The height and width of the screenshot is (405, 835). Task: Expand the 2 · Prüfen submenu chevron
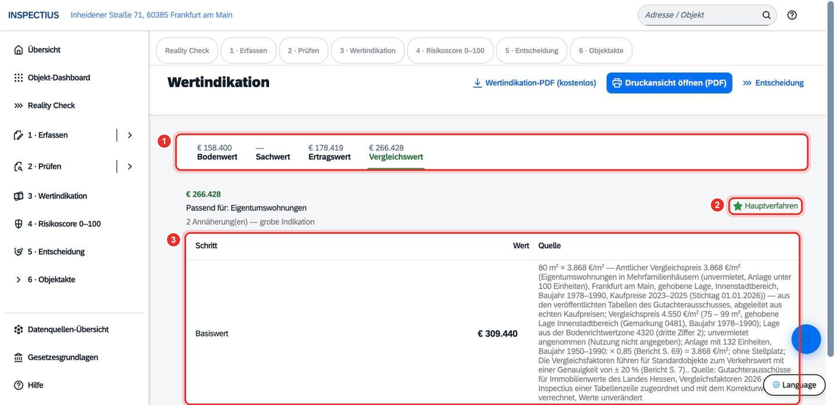click(129, 167)
